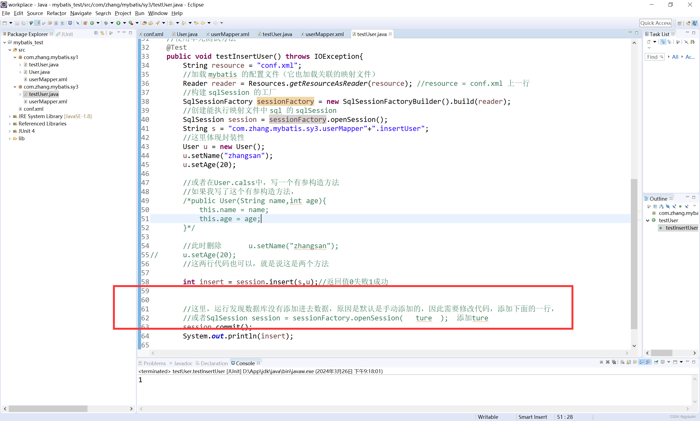Click the Back navigation arrow icon

coord(203,23)
